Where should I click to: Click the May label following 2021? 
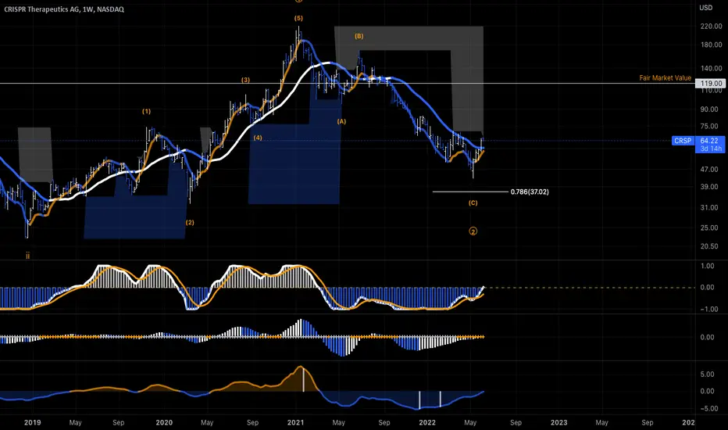point(338,422)
